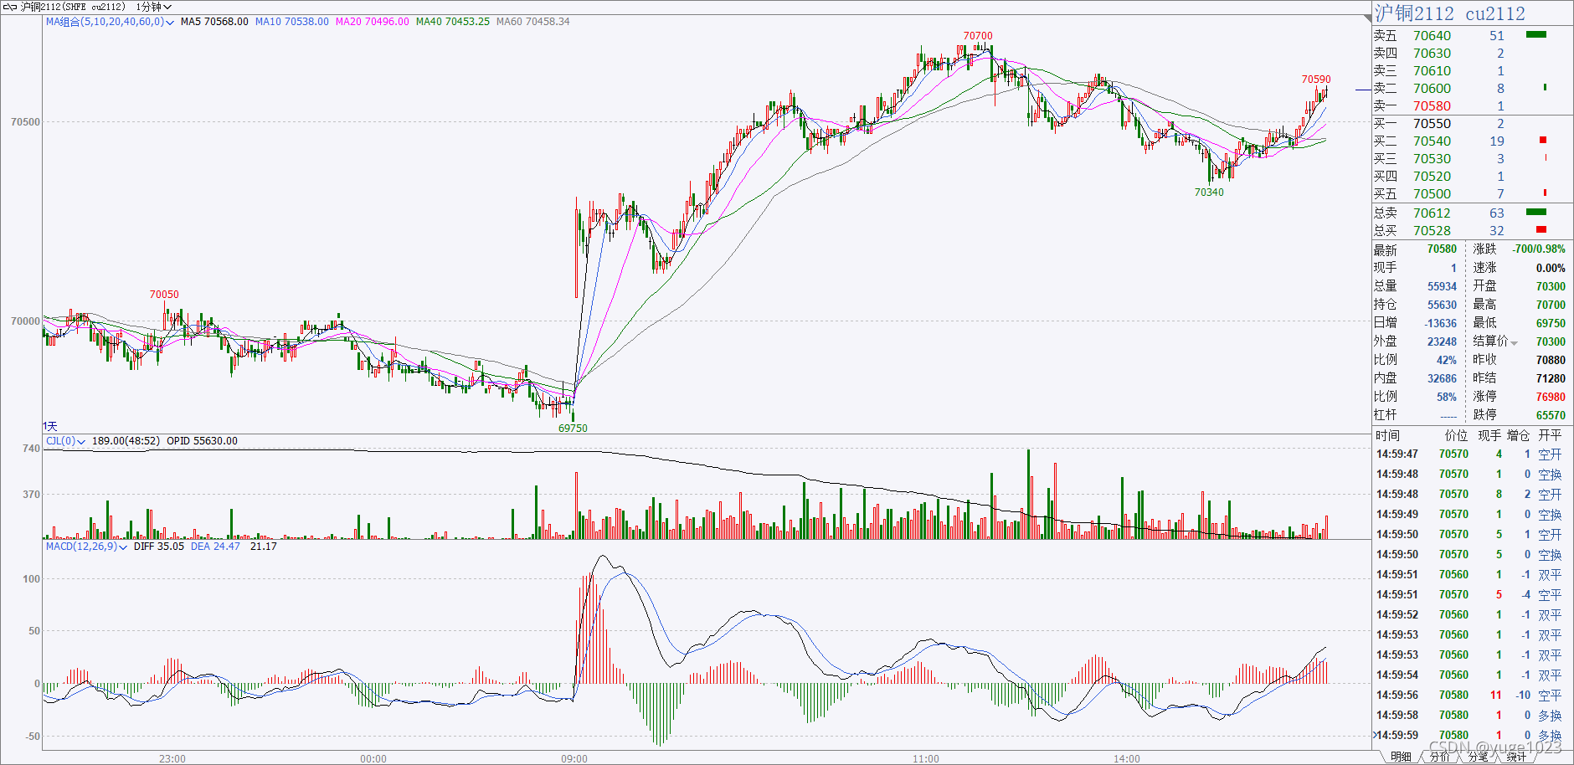Click the 最新 70580 latest price

[x=1442, y=249]
